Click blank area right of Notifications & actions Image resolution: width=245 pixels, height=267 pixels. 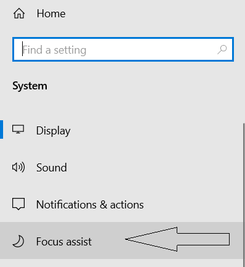193,205
